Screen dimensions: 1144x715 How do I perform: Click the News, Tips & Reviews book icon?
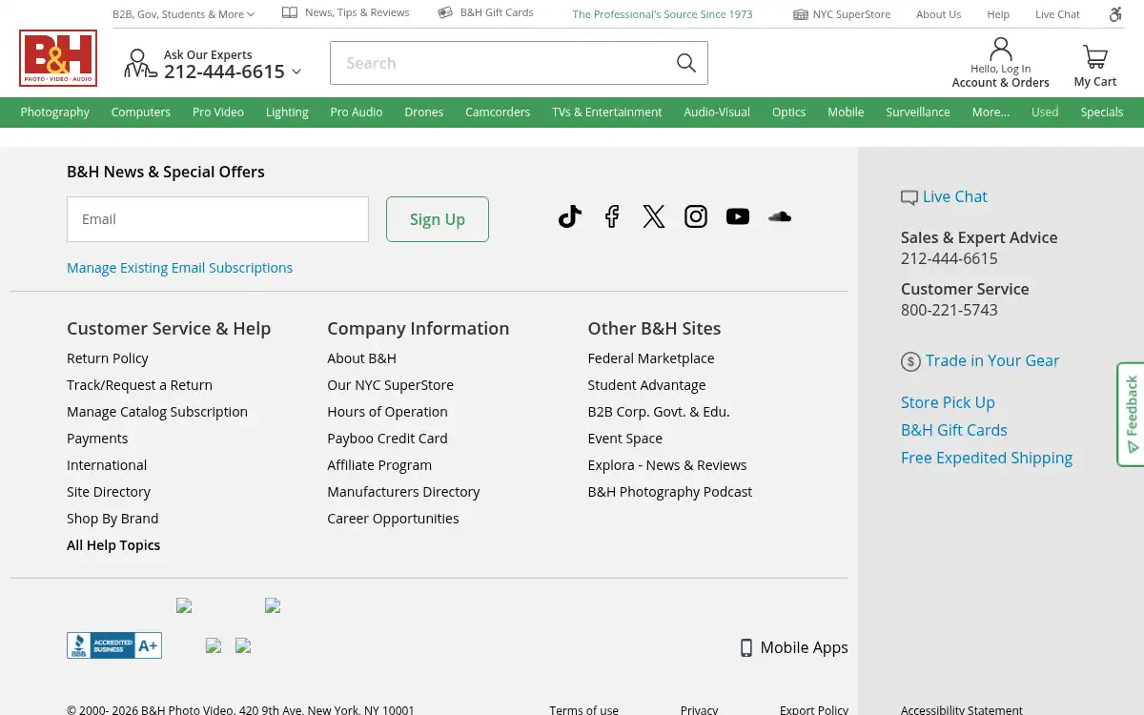click(290, 12)
